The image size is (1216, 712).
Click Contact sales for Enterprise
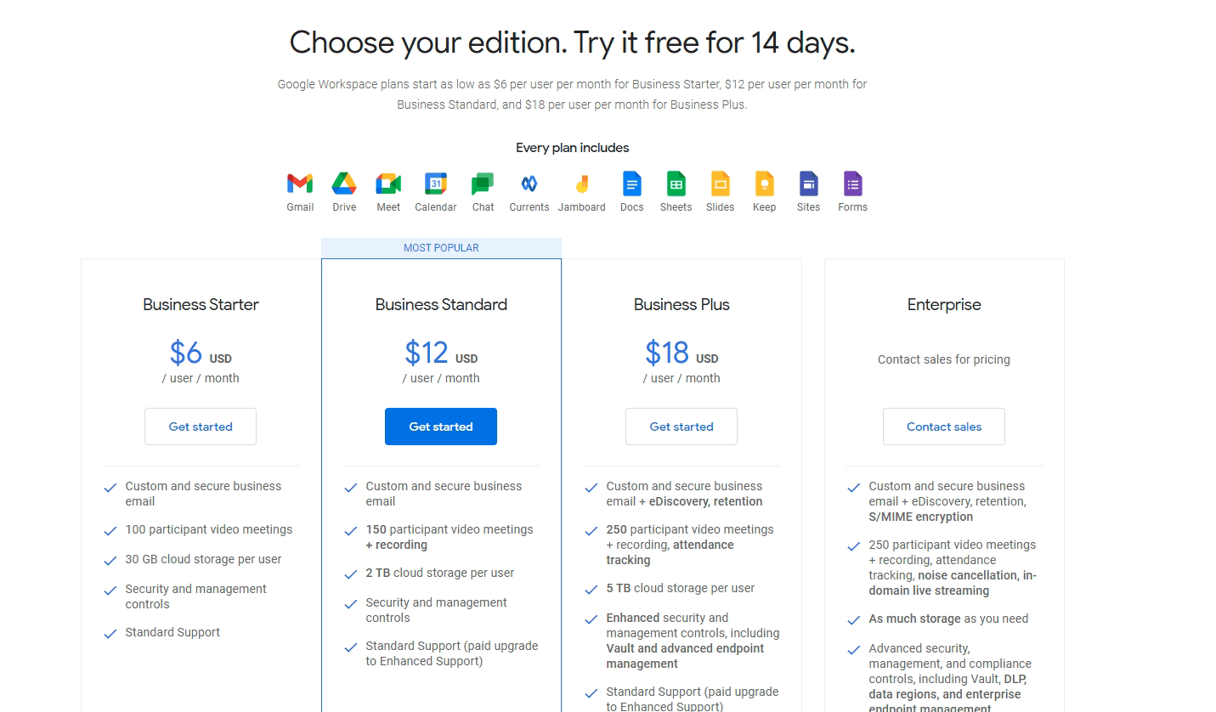click(943, 427)
